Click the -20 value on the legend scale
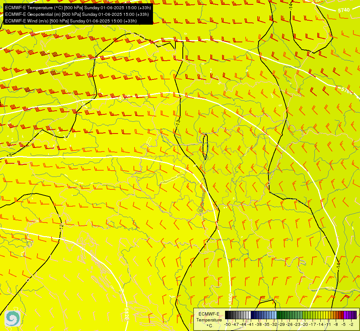This screenshot has height=331, width=360. point(305,325)
